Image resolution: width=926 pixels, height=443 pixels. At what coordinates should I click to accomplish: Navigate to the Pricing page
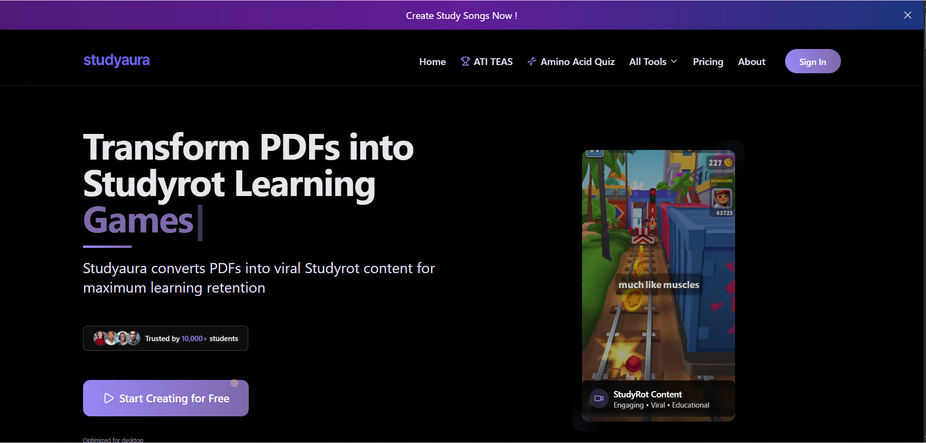[x=708, y=62]
